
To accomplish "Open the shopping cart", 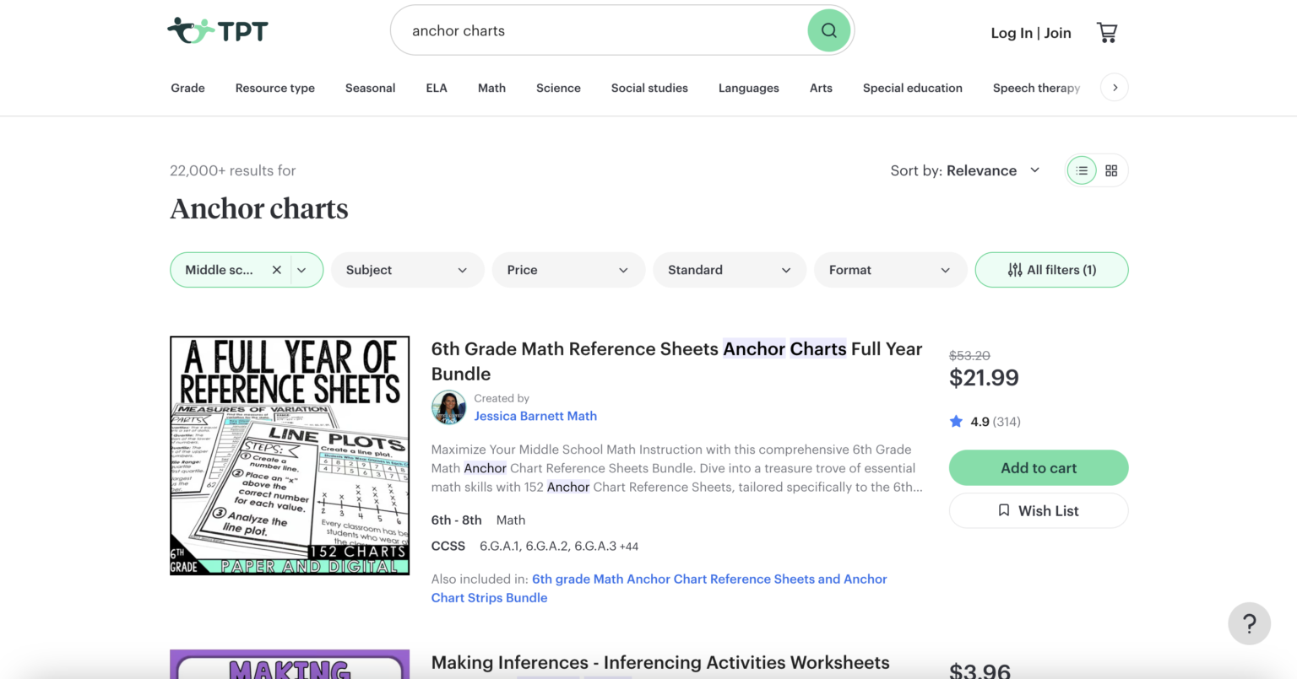I will pos(1107,31).
